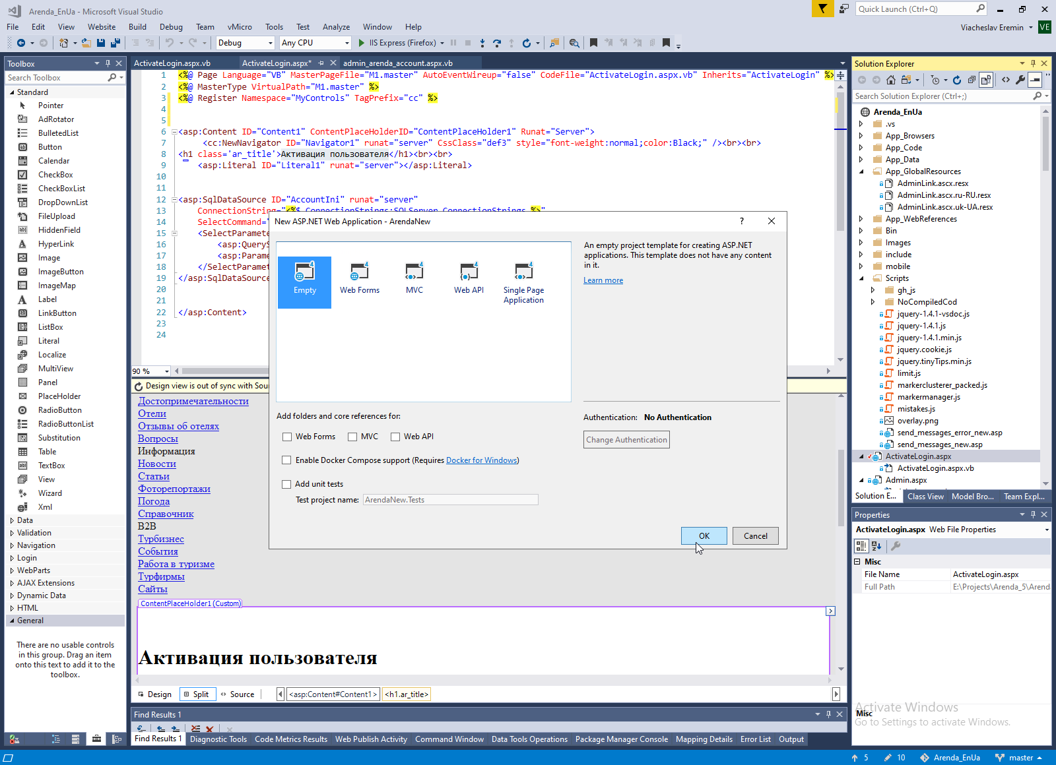The image size is (1056, 765).
Task: Open the Learn more link
Action: [x=603, y=280]
